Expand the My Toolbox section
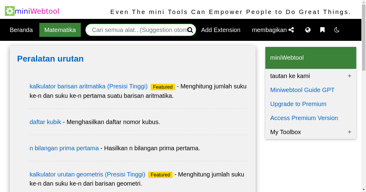 tap(350, 132)
